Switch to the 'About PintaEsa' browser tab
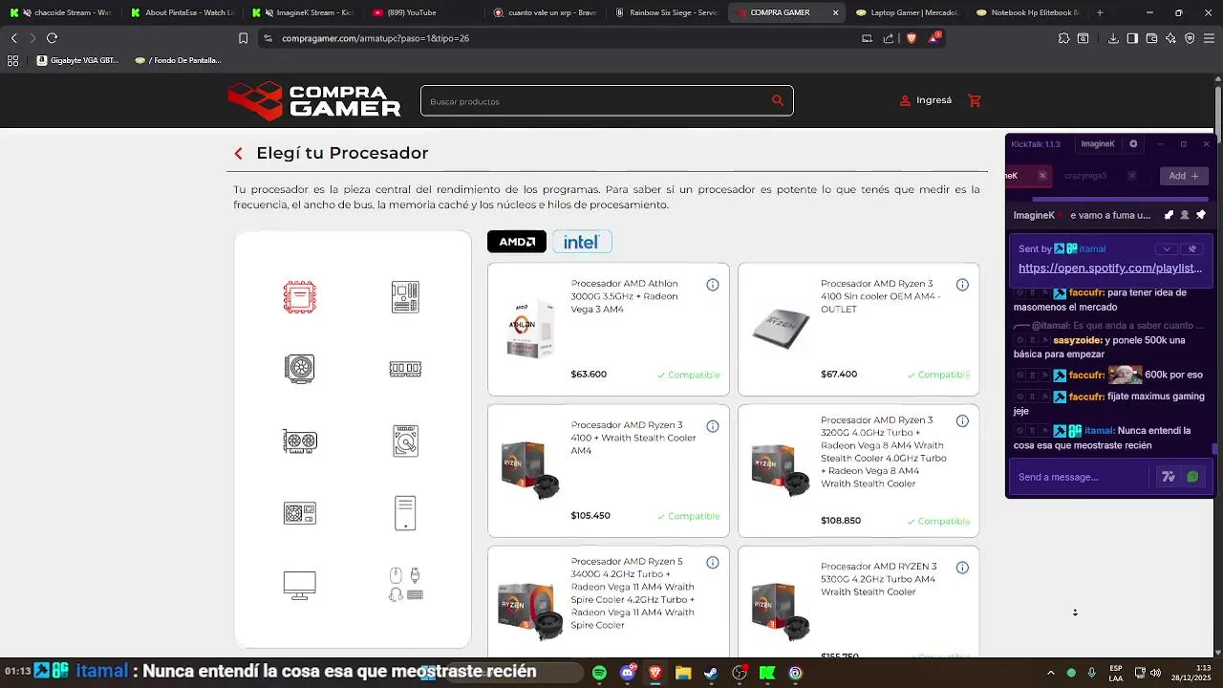Viewport: 1223px width, 688px height. (183, 12)
